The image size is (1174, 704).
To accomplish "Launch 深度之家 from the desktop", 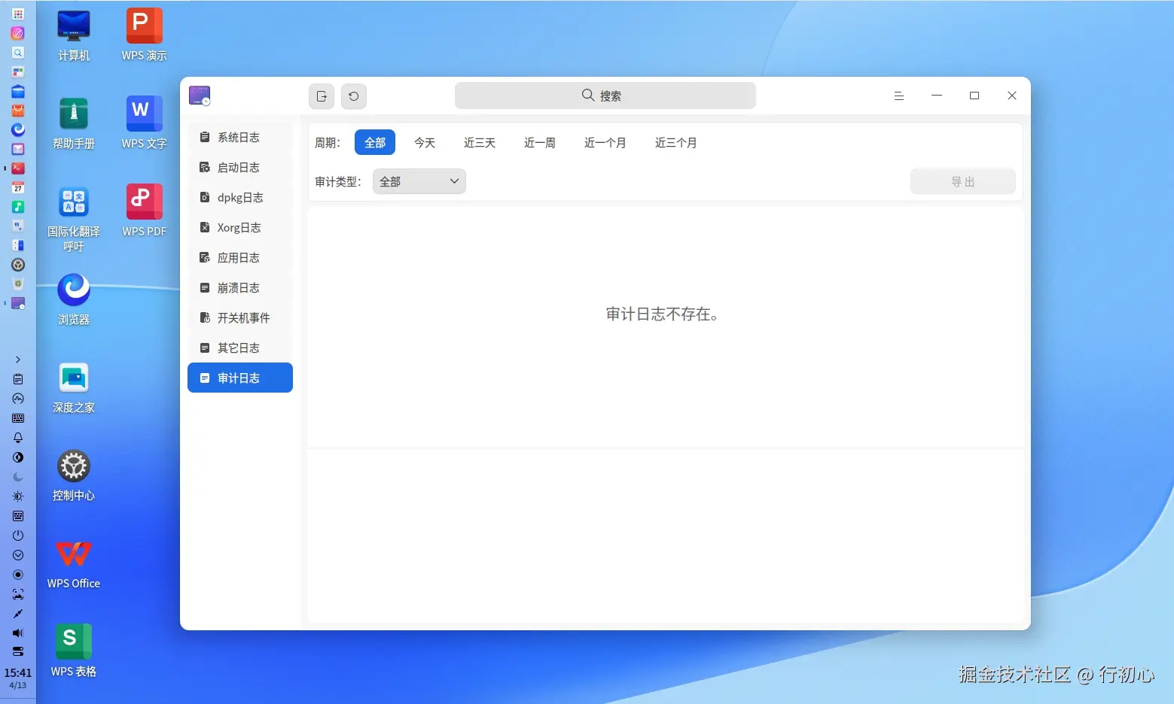I will click(72, 378).
